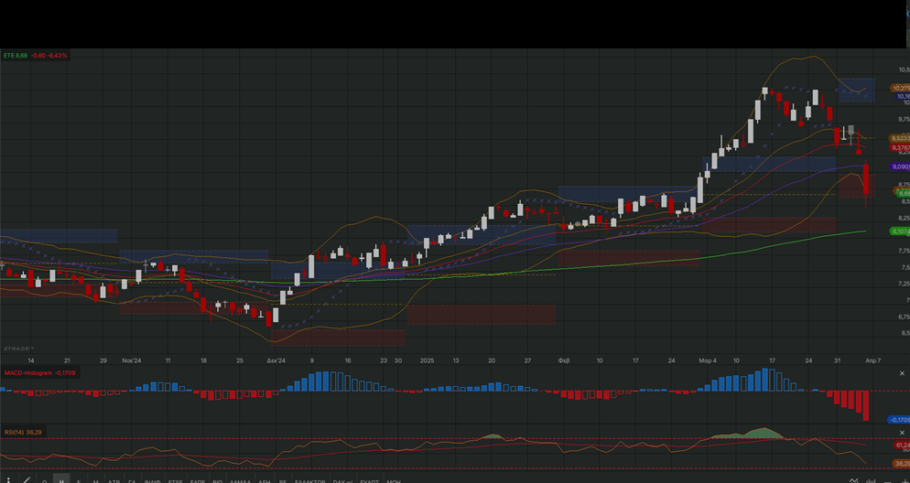Click the Νοε'24 date axis label

(x=131, y=360)
